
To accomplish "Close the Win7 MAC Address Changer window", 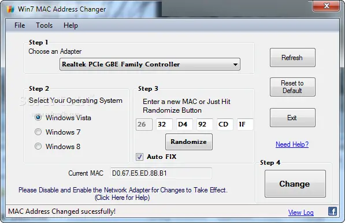I will coord(327,6).
